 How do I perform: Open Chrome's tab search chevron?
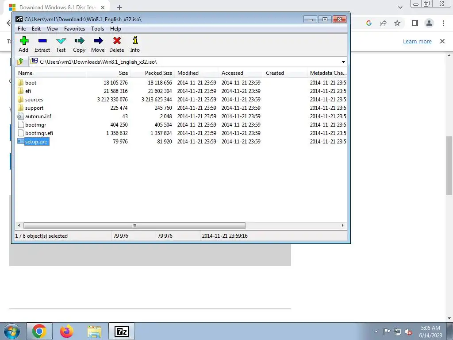[x=400, y=8]
